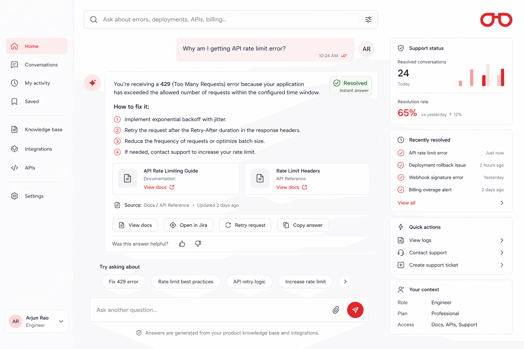Follow View docs link under API Rate Limiting Guide
Image resolution: width=524 pixels, height=349 pixels.
pyautogui.click(x=159, y=187)
